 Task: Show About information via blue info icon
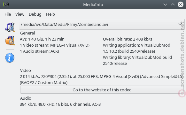(x=10, y=58)
